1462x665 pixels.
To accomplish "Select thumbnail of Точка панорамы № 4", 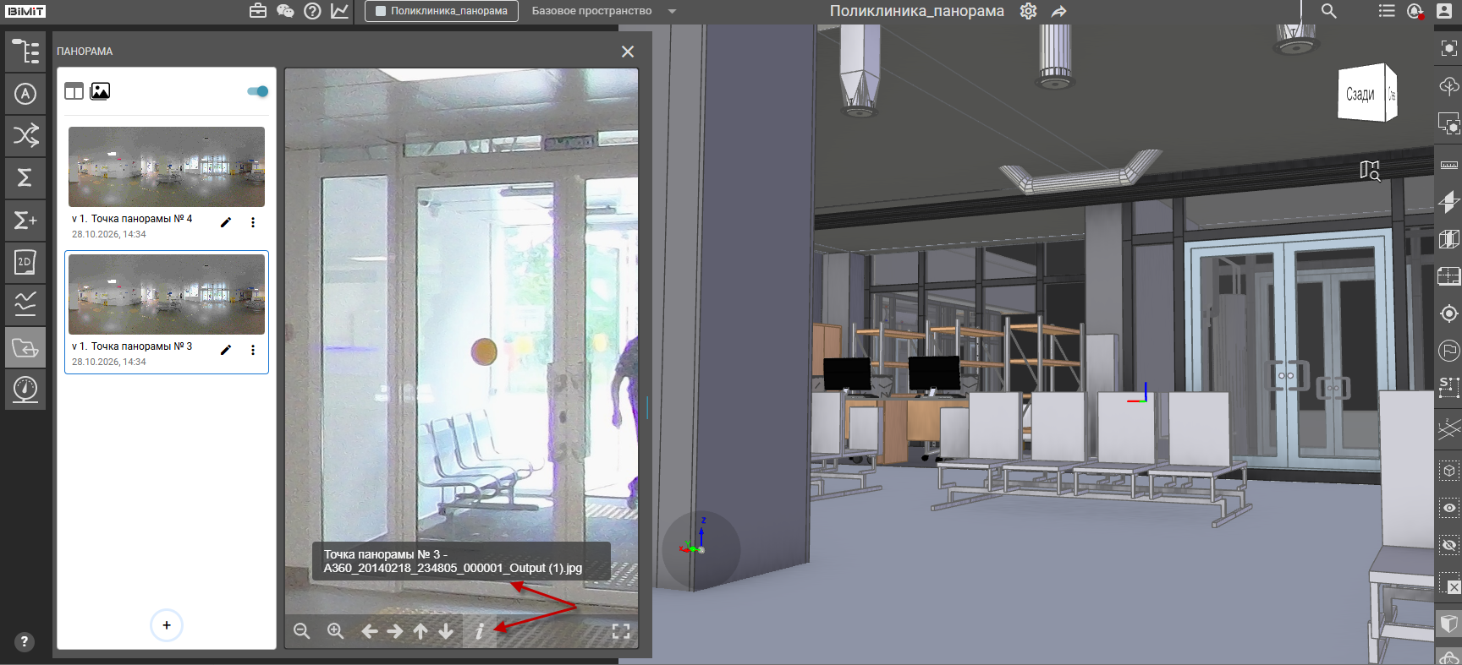I will [x=167, y=166].
